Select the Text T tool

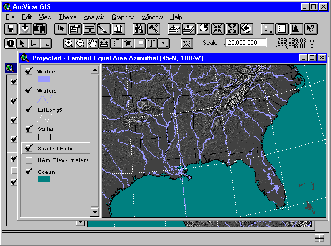pyautogui.click(x=151, y=43)
